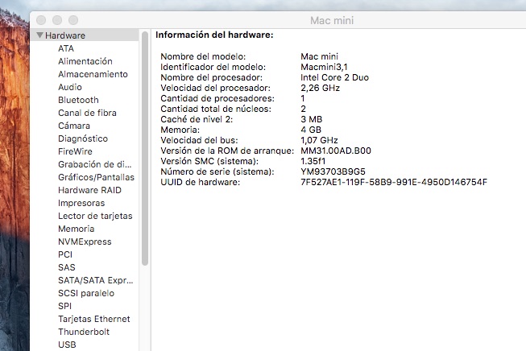This screenshot has width=526, height=351.
Task: Select SAS in the sidebar
Action: pos(66,267)
